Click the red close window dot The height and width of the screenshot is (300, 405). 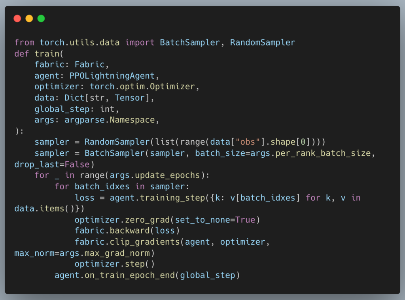pos(17,19)
